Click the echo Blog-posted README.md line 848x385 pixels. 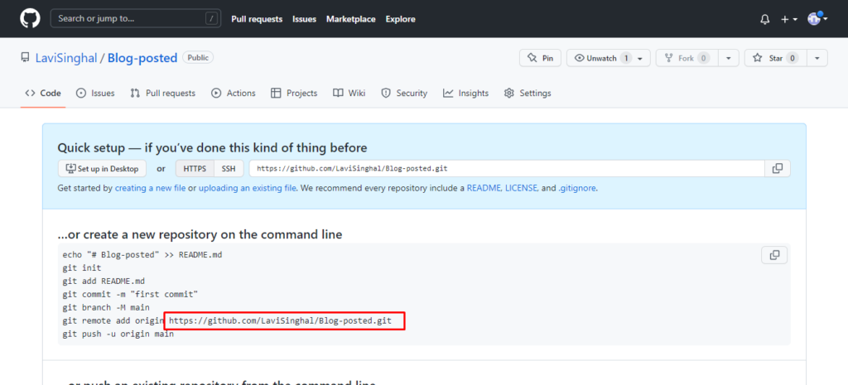142,255
